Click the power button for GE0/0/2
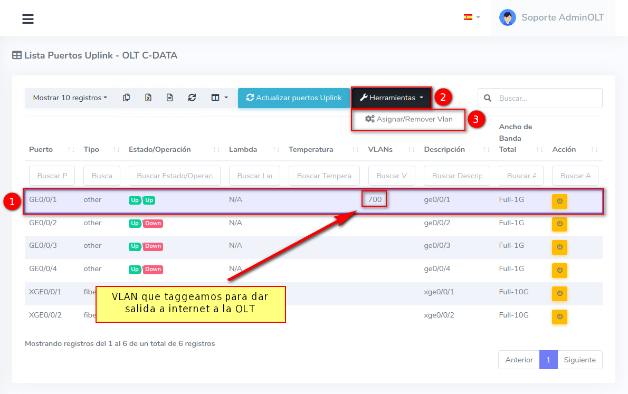The height and width of the screenshot is (394, 628). point(559,224)
